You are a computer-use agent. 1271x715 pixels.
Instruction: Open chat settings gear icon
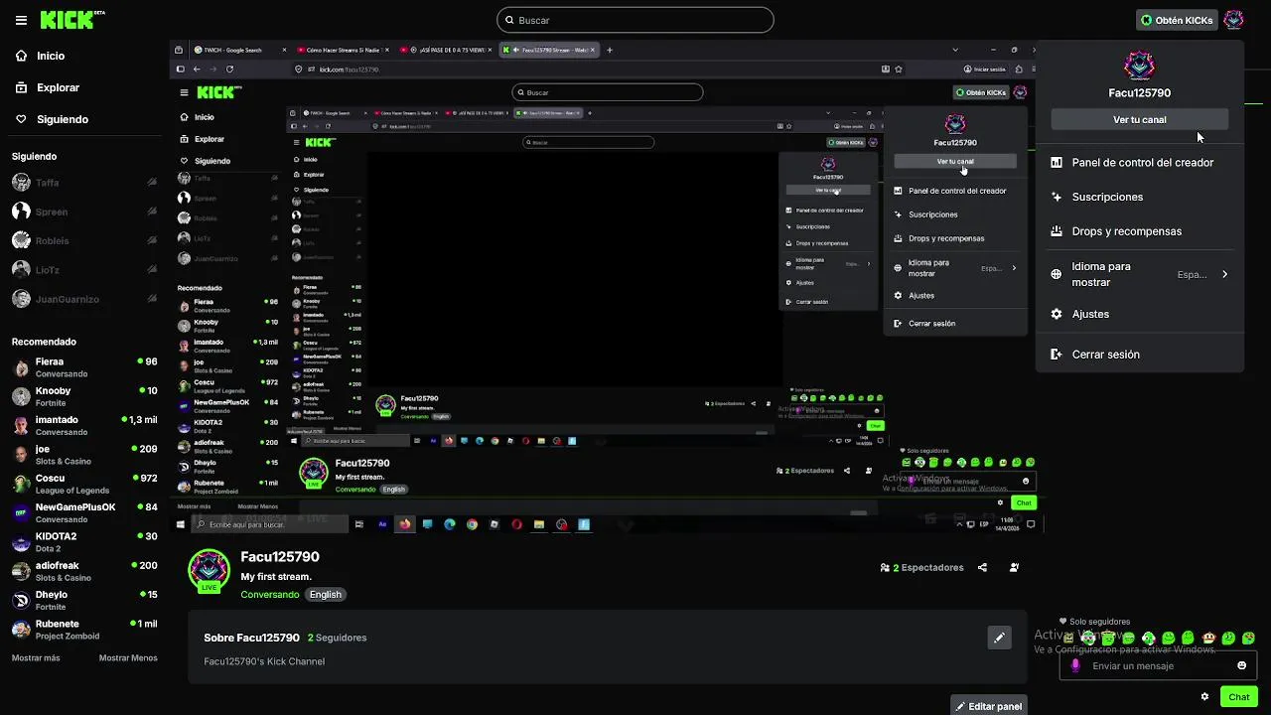click(1204, 697)
